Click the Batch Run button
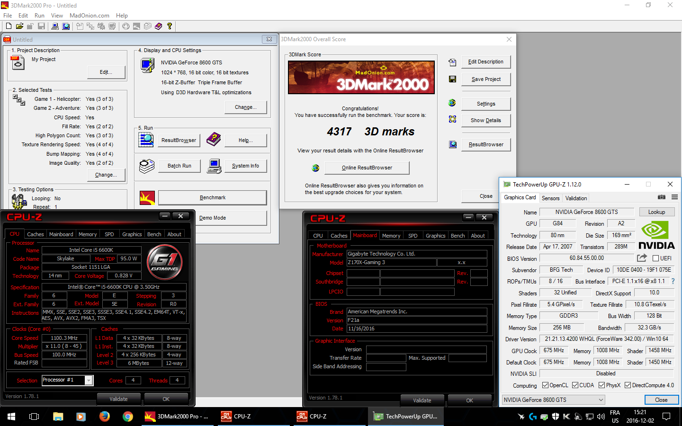Viewport: 682px width, 426px height. point(179,166)
